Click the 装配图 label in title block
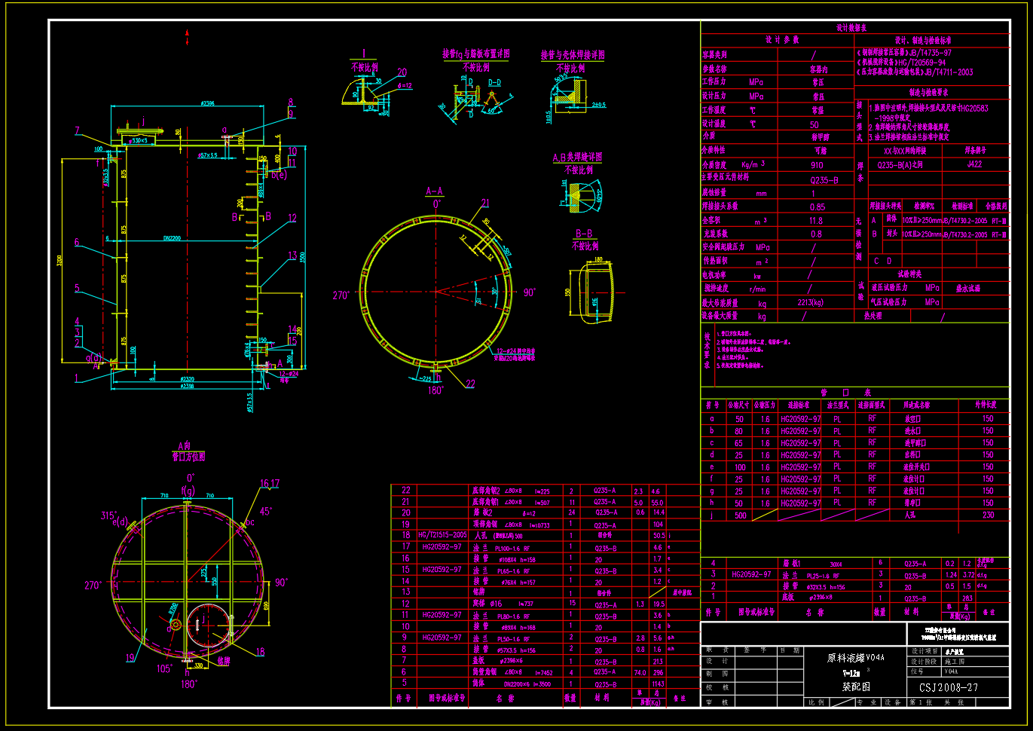This screenshot has width=1033, height=731. pyautogui.click(x=856, y=687)
